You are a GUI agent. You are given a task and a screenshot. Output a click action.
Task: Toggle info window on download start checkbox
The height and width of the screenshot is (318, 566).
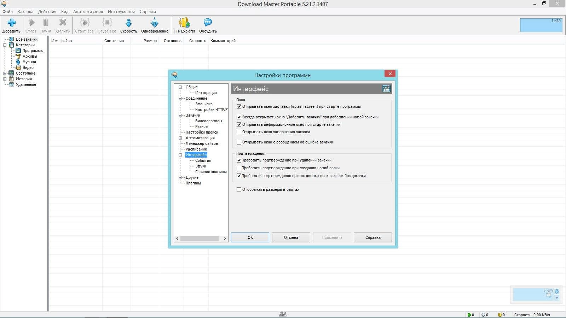pyautogui.click(x=239, y=124)
